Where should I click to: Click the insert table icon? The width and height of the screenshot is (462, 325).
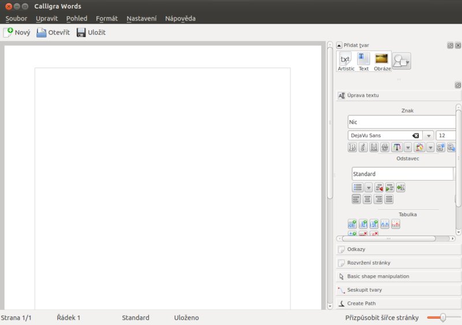tap(352, 224)
